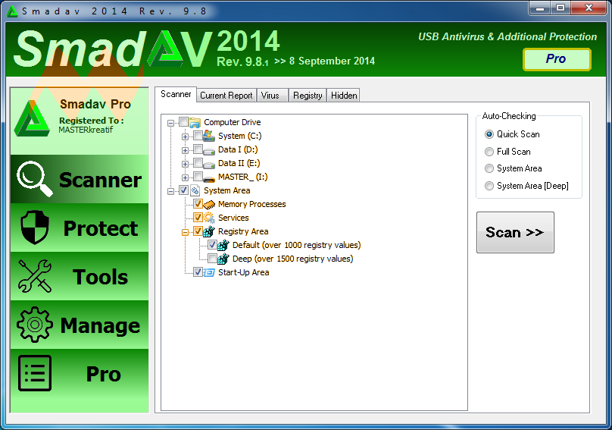
Task: Expand the MASTER_ (I:) tree node
Action: click(x=185, y=178)
